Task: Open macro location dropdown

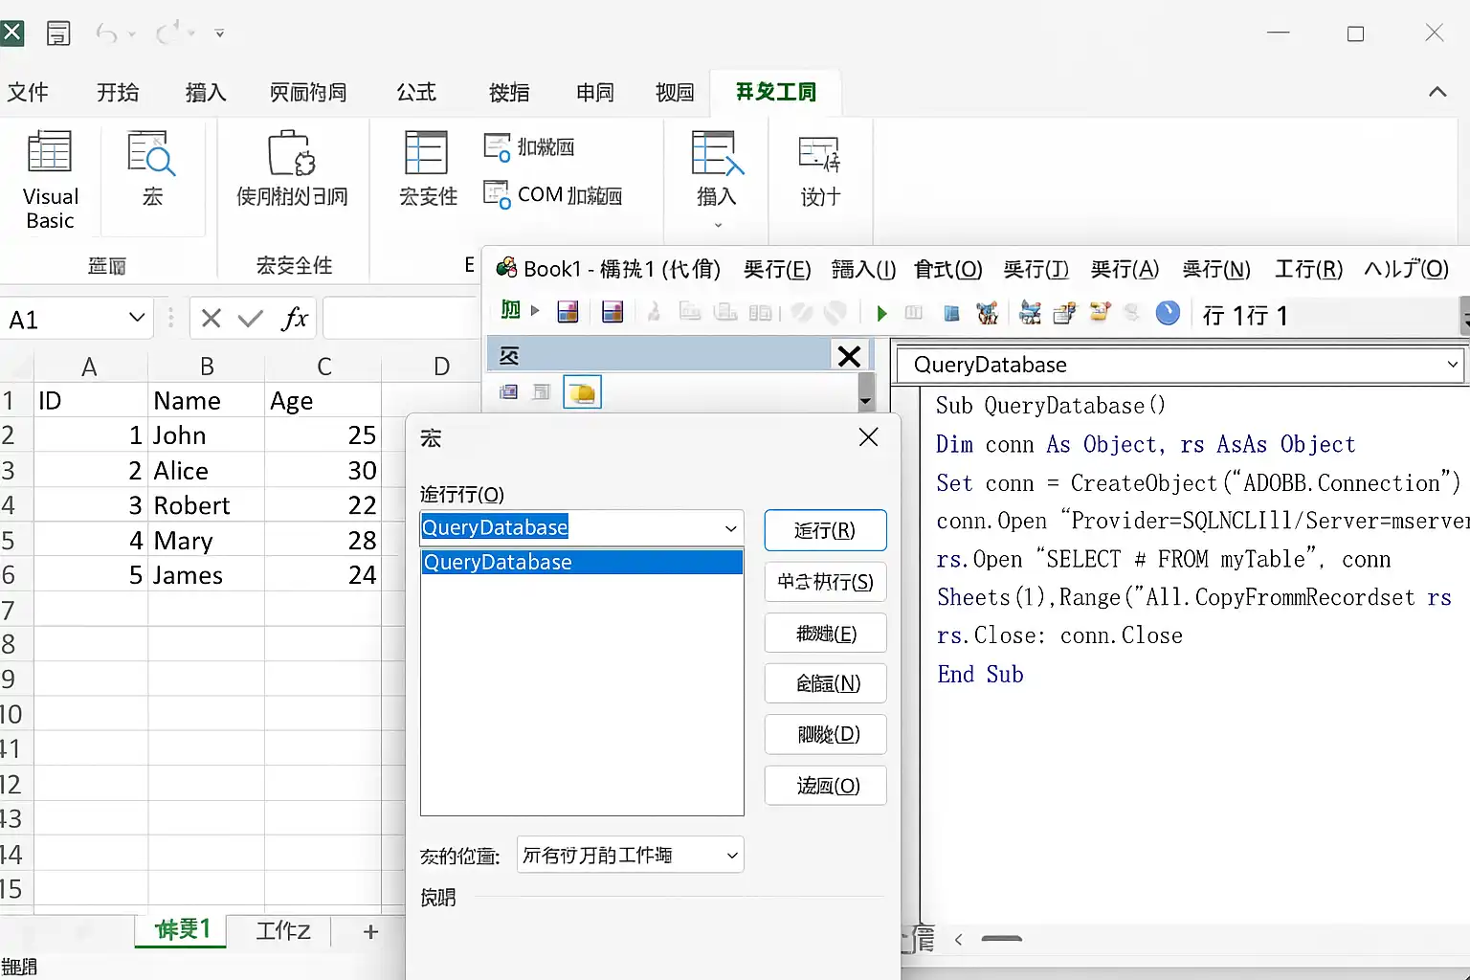Action: (x=631, y=855)
